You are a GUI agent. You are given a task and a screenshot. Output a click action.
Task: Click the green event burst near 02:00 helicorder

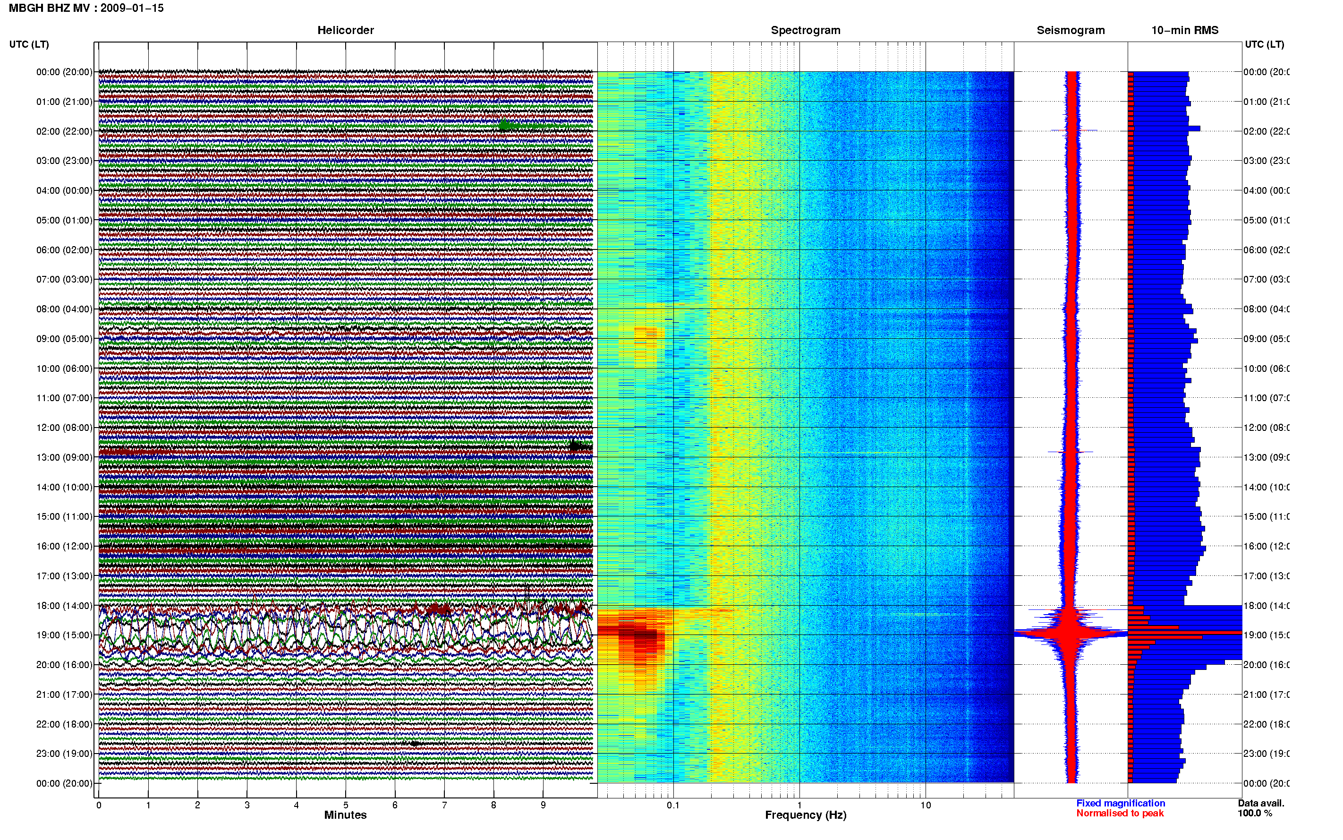504,125
